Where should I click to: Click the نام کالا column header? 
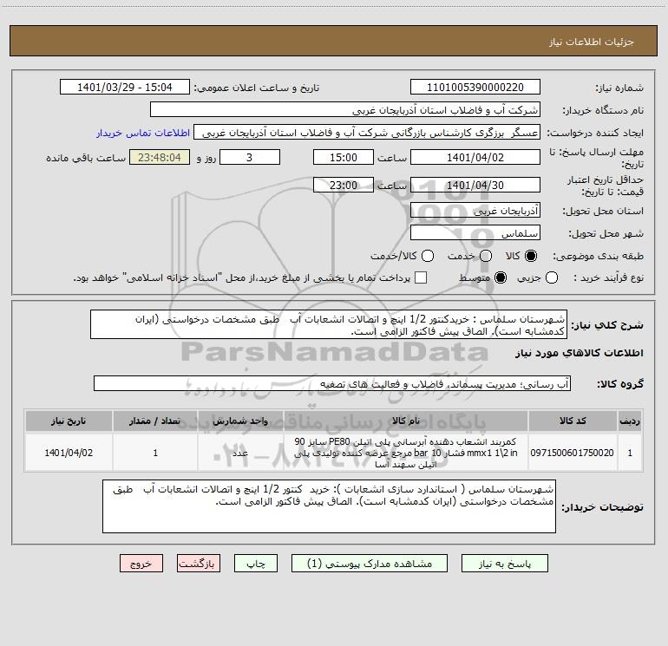pyautogui.click(x=406, y=421)
